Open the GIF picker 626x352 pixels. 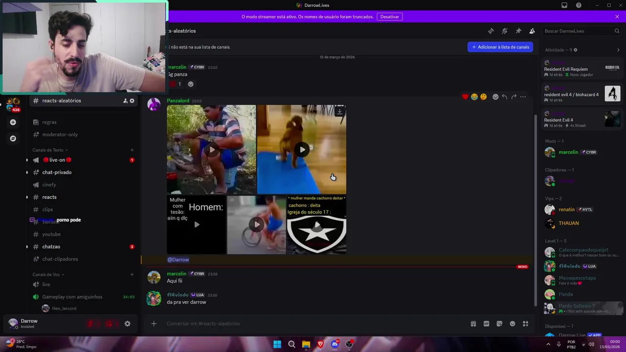(x=486, y=324)
